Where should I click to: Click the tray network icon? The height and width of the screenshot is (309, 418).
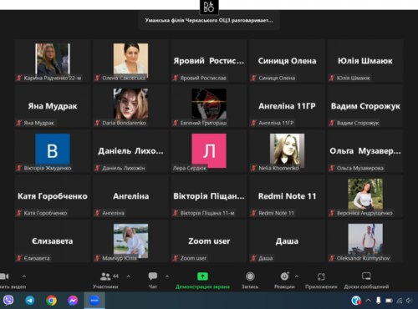(400, 301)
